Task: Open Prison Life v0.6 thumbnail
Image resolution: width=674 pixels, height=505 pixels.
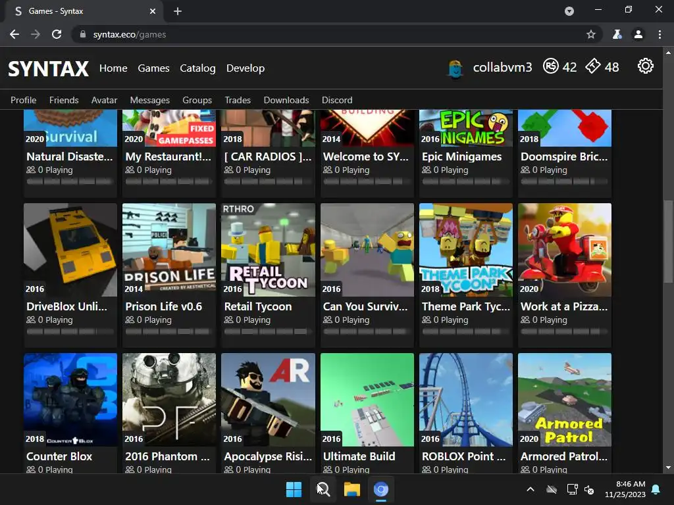Action: (x=169, y=250)
